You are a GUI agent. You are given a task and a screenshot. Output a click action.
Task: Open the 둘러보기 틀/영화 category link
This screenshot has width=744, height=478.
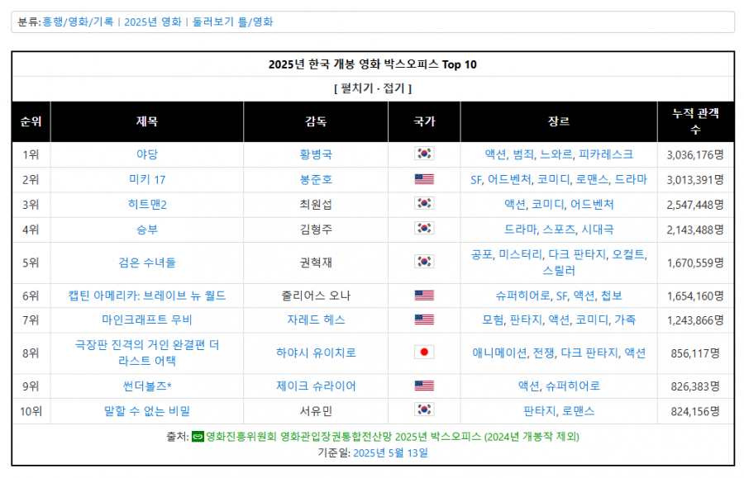[x=232, y=21]
